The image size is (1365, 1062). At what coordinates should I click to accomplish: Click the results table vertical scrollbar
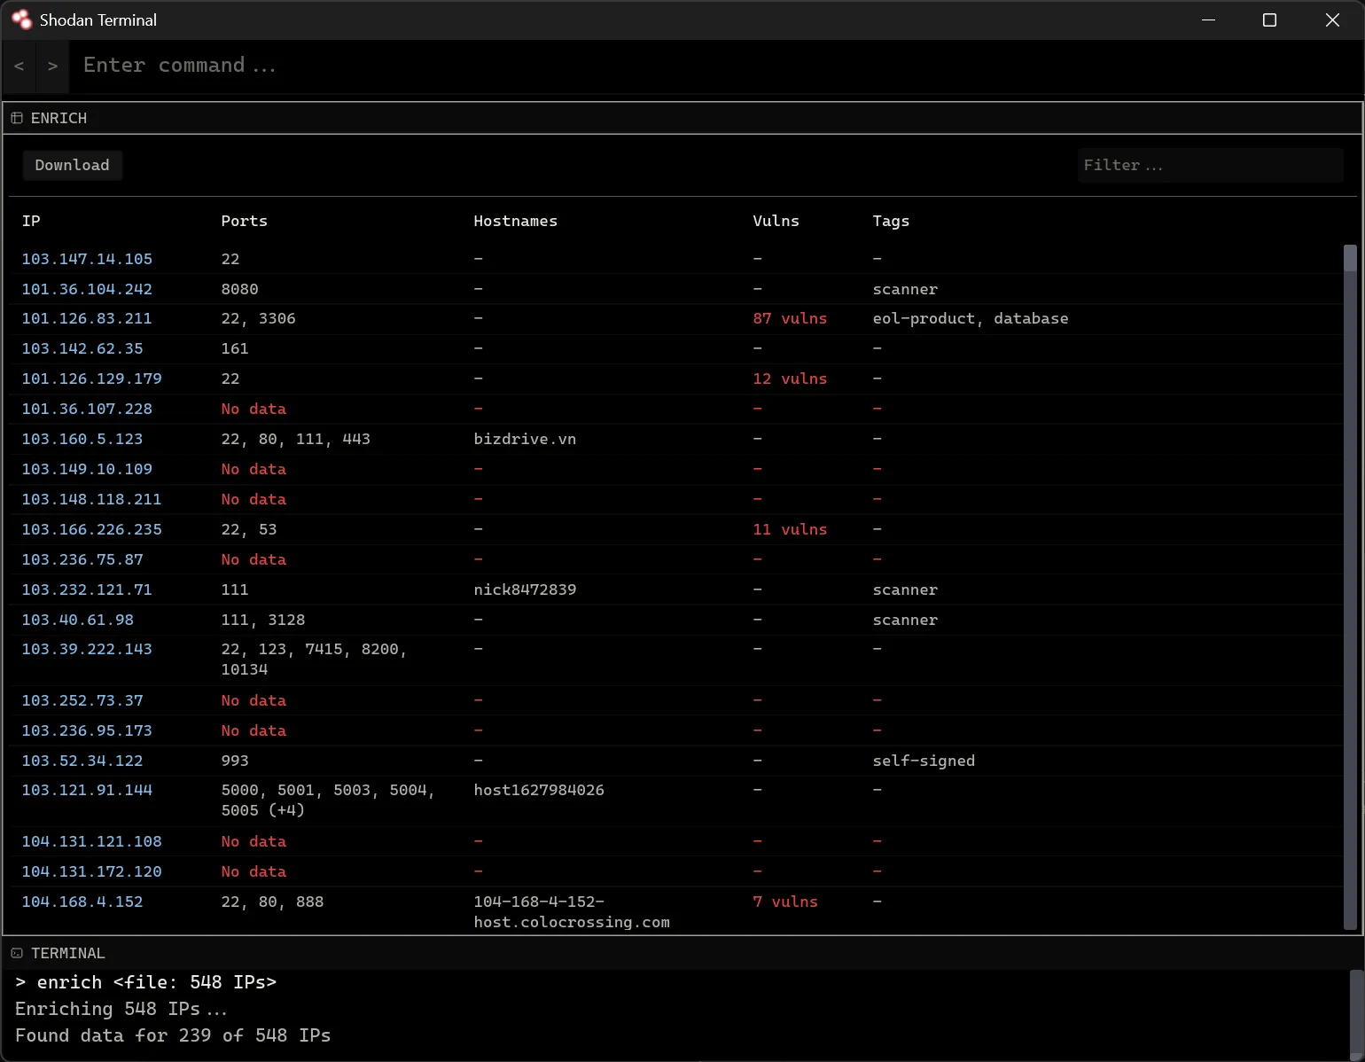[1351, 587]
